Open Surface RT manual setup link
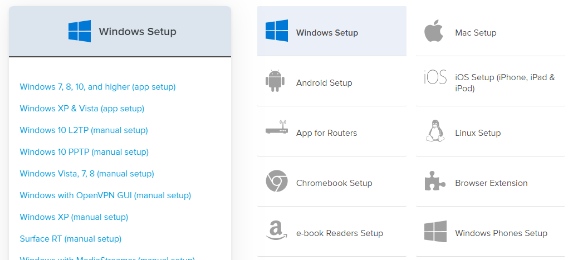The height and width of the screenshot is (260, 568). (x=70, y=239)
